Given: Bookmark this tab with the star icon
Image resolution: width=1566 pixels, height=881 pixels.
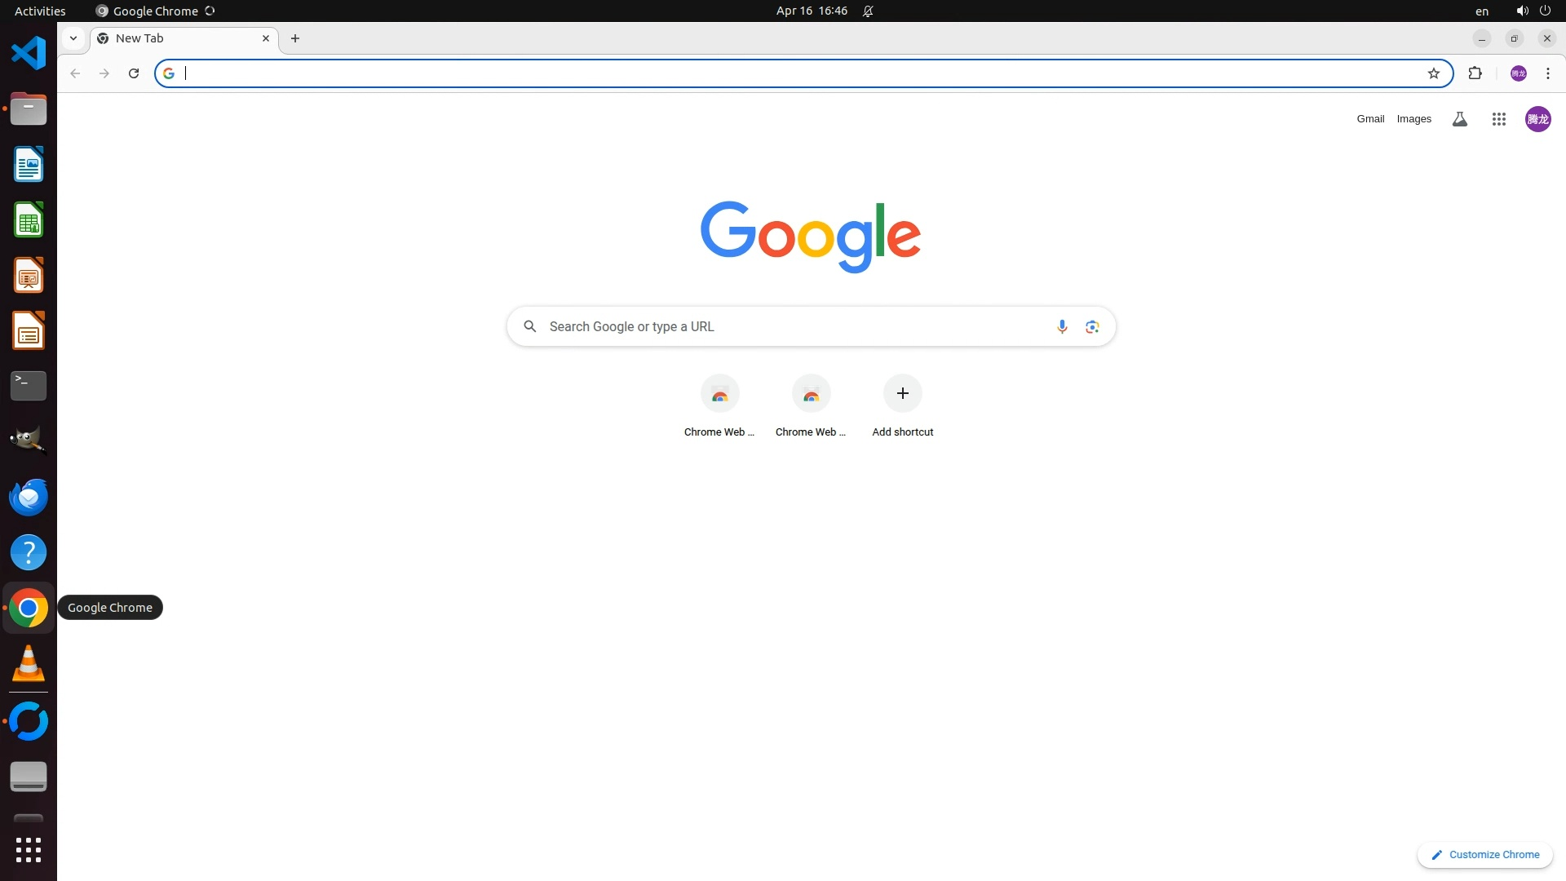Looking at the screenshot, I should [1434, 73].
